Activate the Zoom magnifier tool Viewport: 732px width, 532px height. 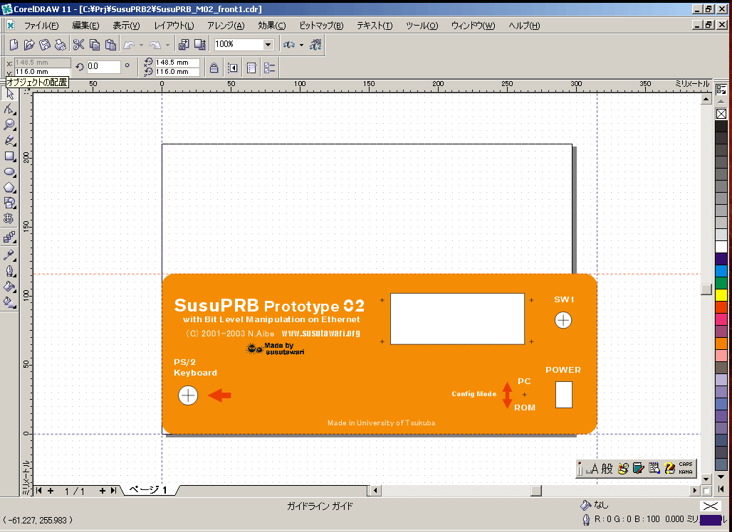point(9,125)
